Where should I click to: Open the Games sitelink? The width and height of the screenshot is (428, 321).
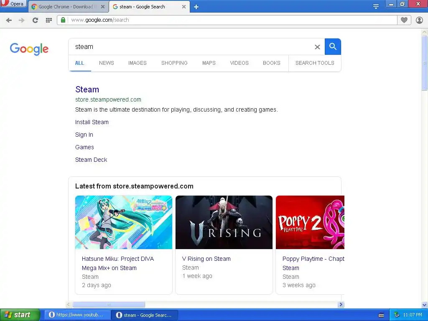coord(84,147)
